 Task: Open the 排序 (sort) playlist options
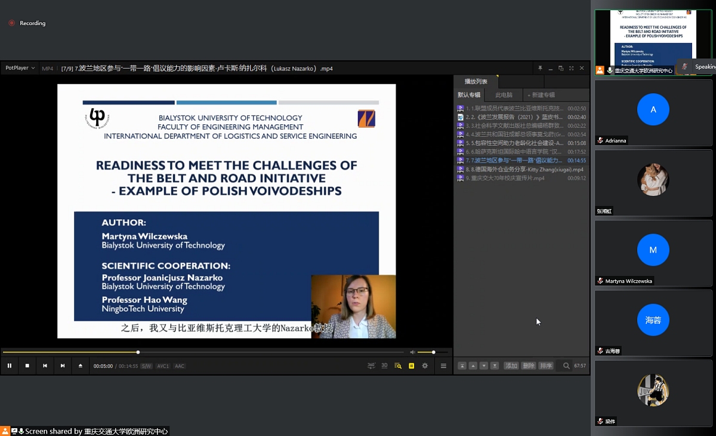coord(546,366)
